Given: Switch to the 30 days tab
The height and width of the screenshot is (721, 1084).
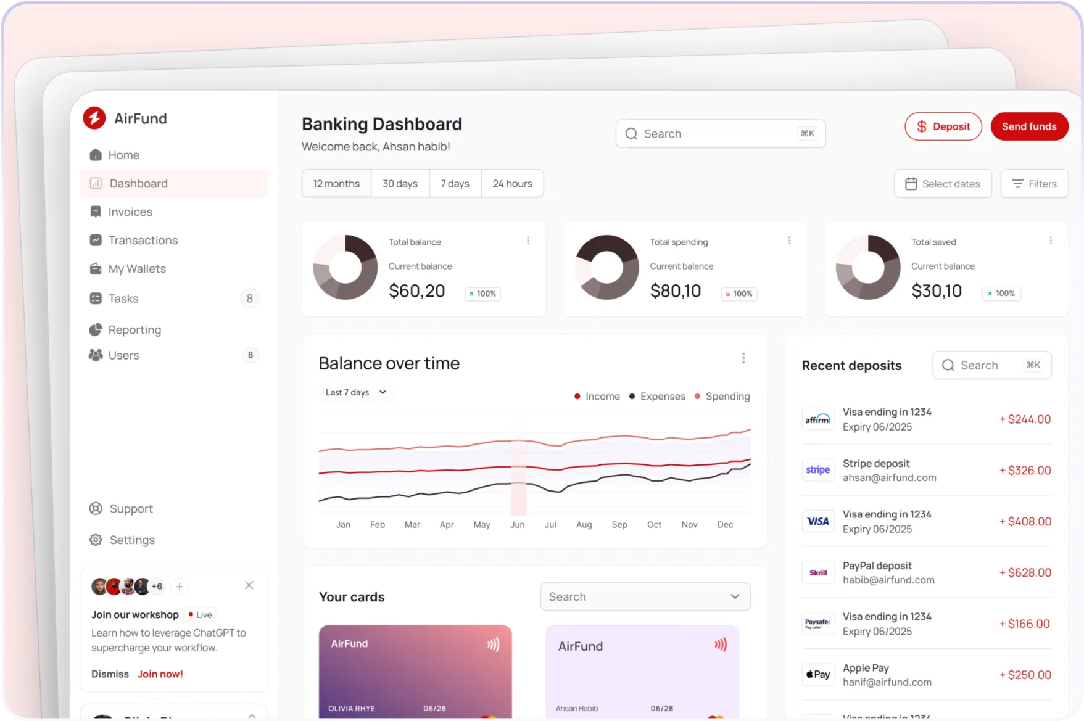Looking at the screenshot, I should (x=400, y=184).
